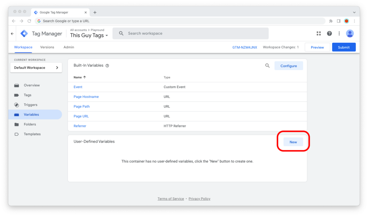Expand the browser tab search chevron
368x216 pixels.
pyautogui.click(x=354, y=13)
